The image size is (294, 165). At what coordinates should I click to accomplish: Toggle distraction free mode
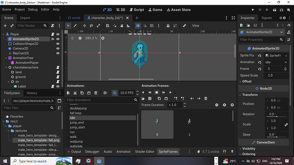click(233, 18)
